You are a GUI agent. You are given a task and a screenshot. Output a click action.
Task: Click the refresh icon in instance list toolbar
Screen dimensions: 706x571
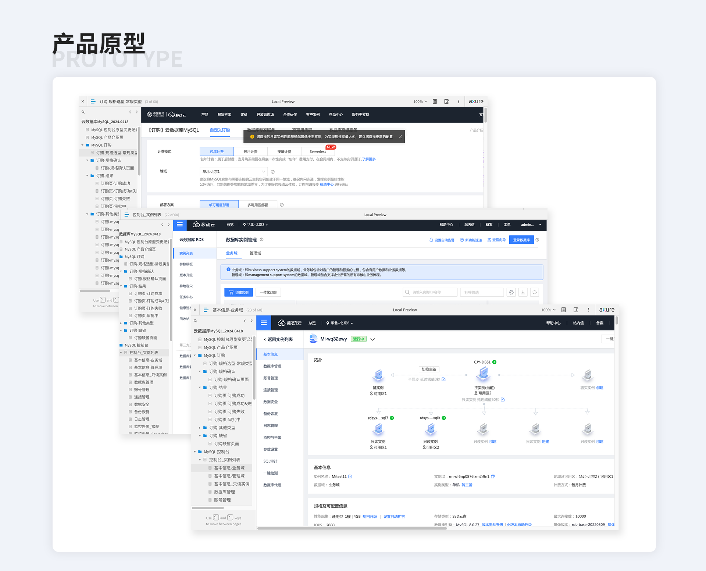pos(534,292)
